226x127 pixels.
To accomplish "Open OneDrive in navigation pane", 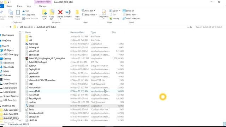I will [x=6, y=41].
